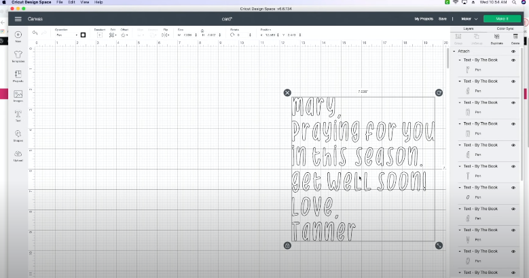529x278 pixels.
Task: Click the pen color swatch beside Operation
Action: (x=84, y=35)
